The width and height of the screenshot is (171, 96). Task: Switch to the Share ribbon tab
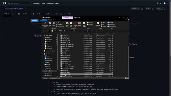click(55, 20)
